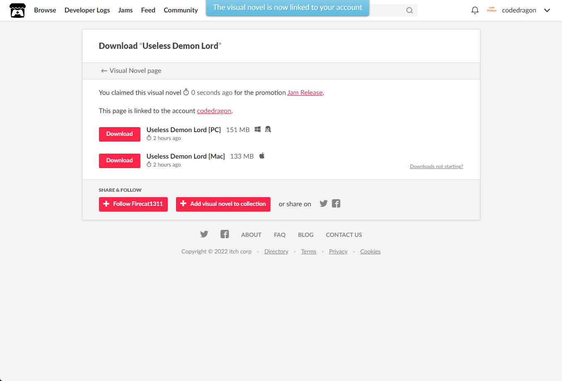Open Privacy footer link
Image resolution: width=562 pixels, height=381 pixels.
[338, 251]
